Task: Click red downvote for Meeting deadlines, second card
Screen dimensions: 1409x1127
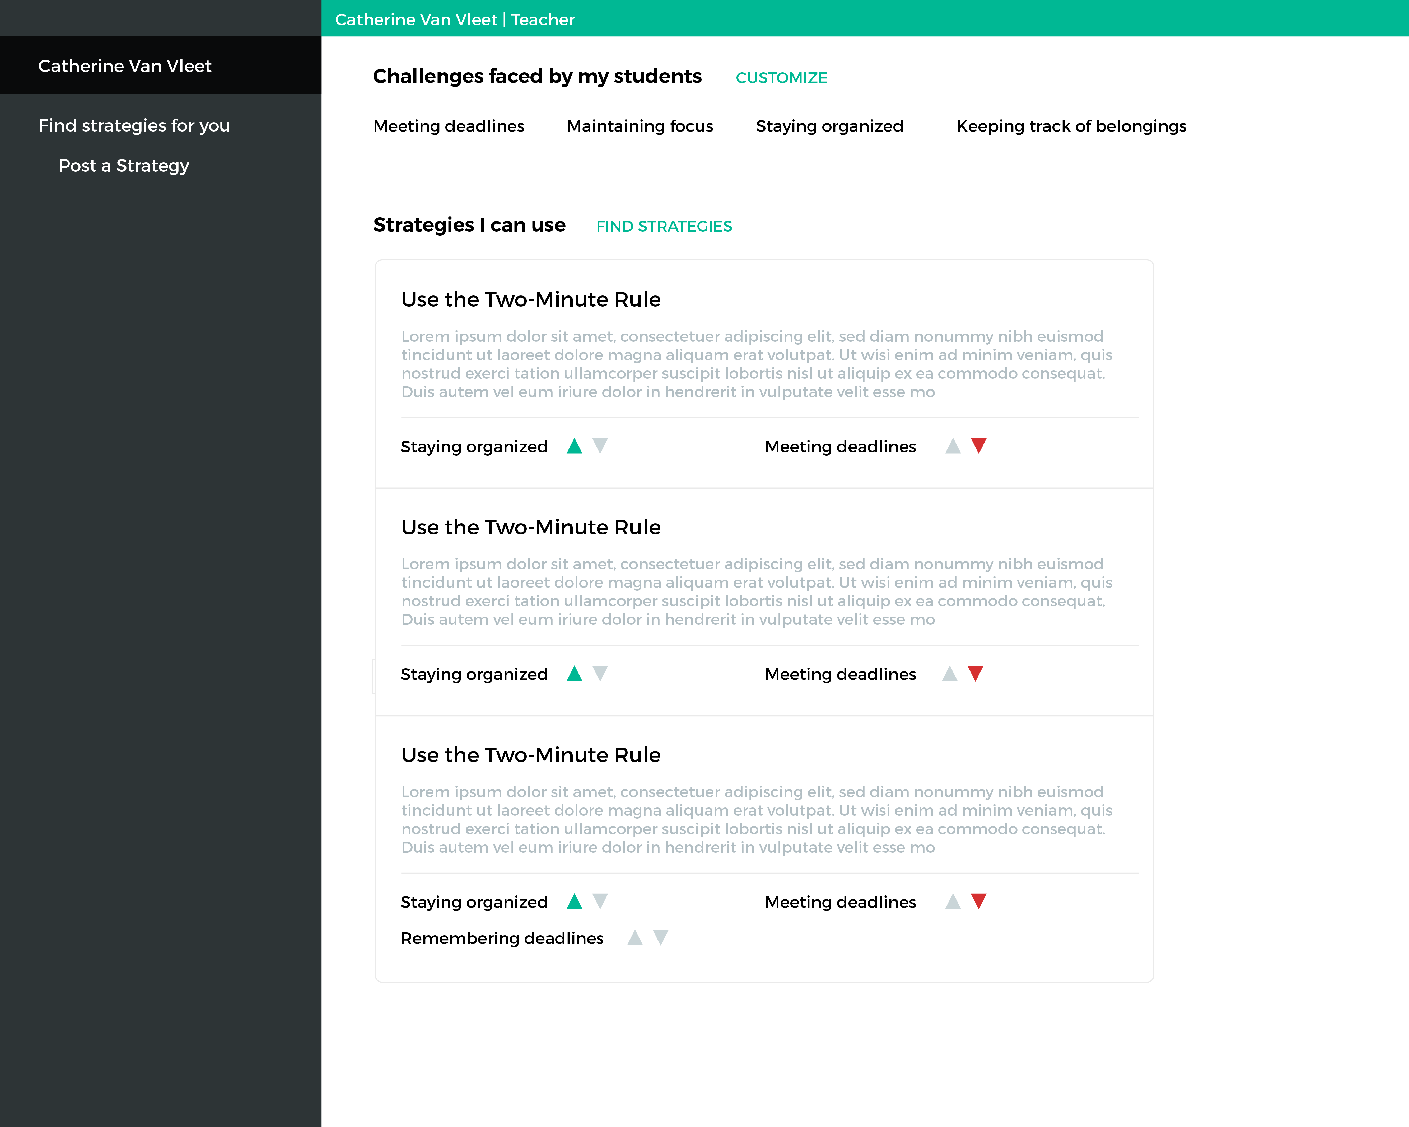Action: 975,674
